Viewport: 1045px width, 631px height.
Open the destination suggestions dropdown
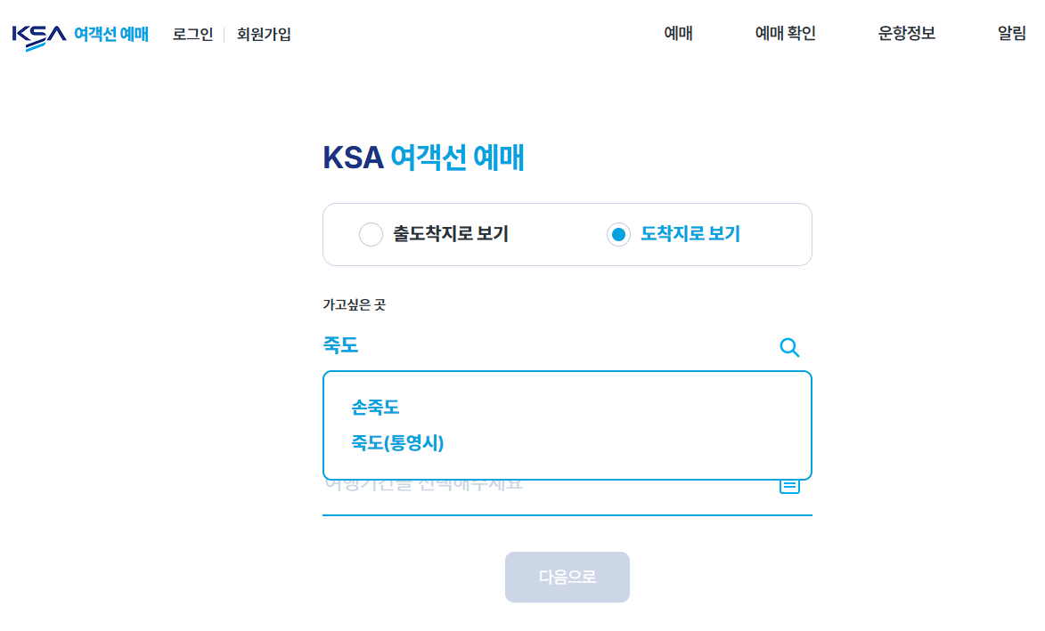pos(567,425)
